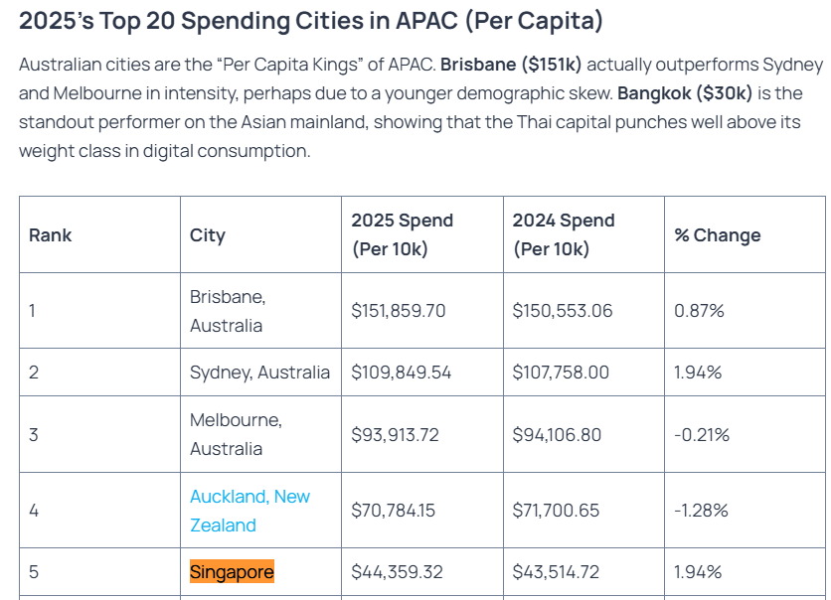Click the highlighted Singapore cell
The width and height of the screenshot is (831, 600).
click(x=232, y=572)
